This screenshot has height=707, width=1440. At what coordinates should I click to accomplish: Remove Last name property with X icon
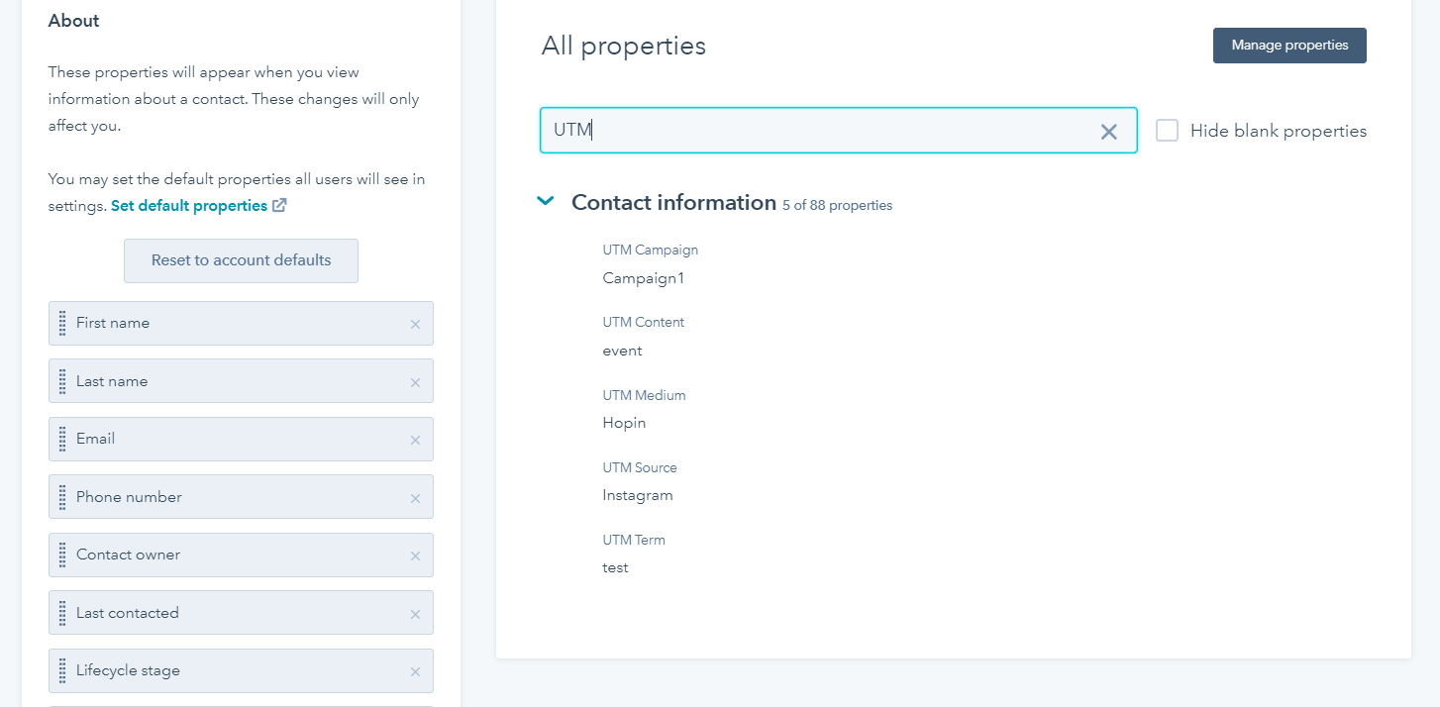click(x=415, y=382)
